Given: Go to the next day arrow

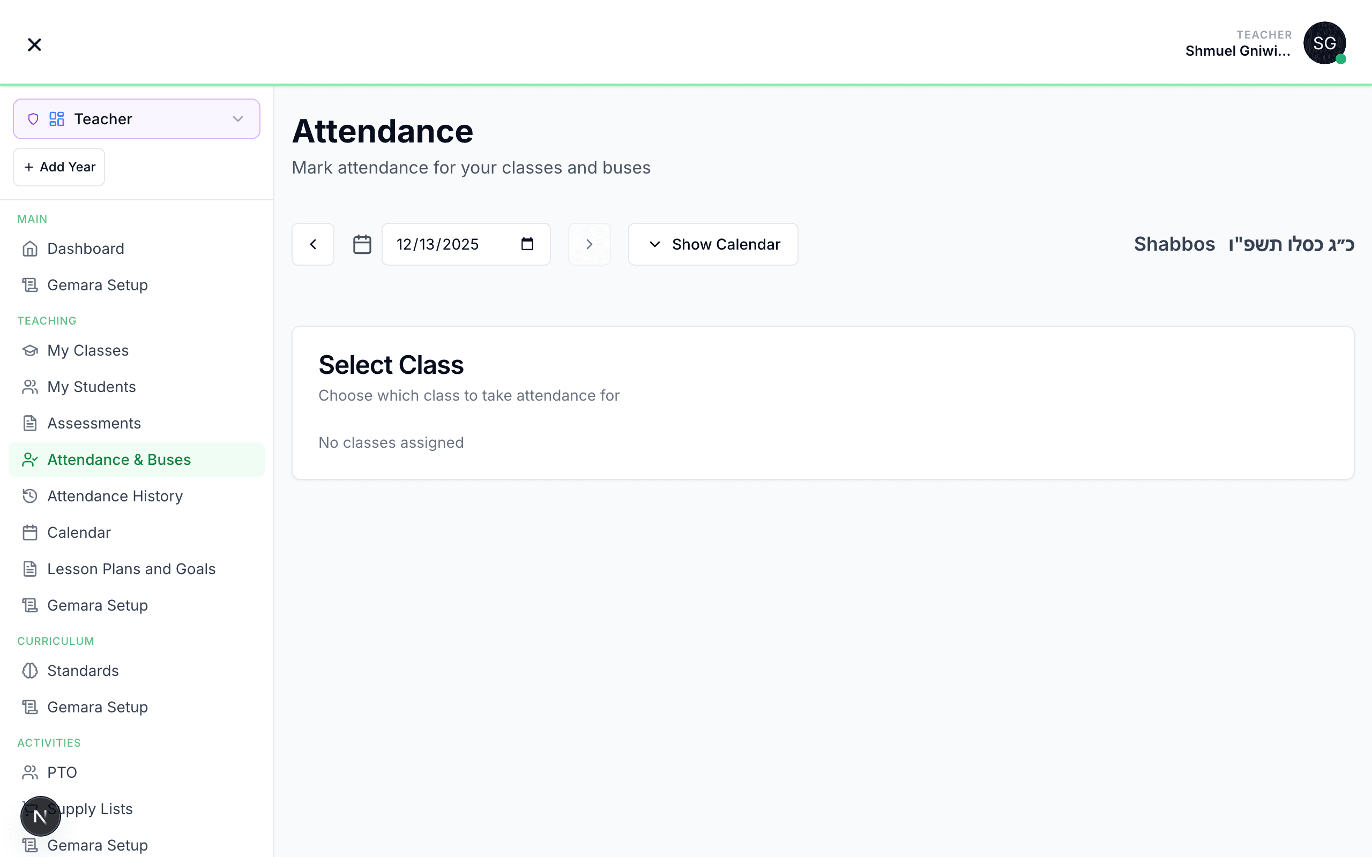Looking at the screenshot, I should (x=589, y=244).
